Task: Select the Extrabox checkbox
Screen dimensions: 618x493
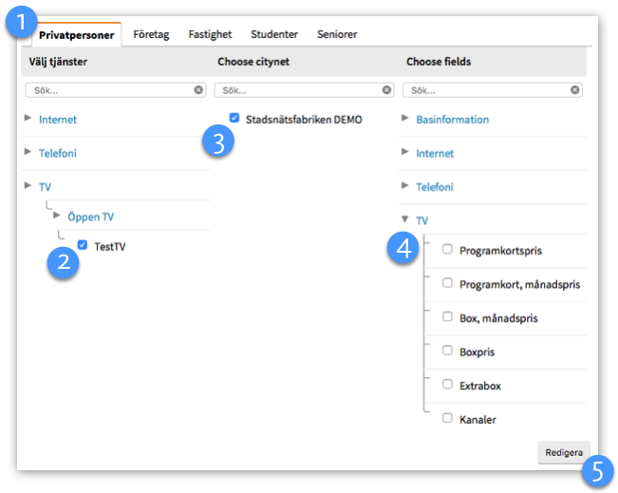Action: pos(447,385)
